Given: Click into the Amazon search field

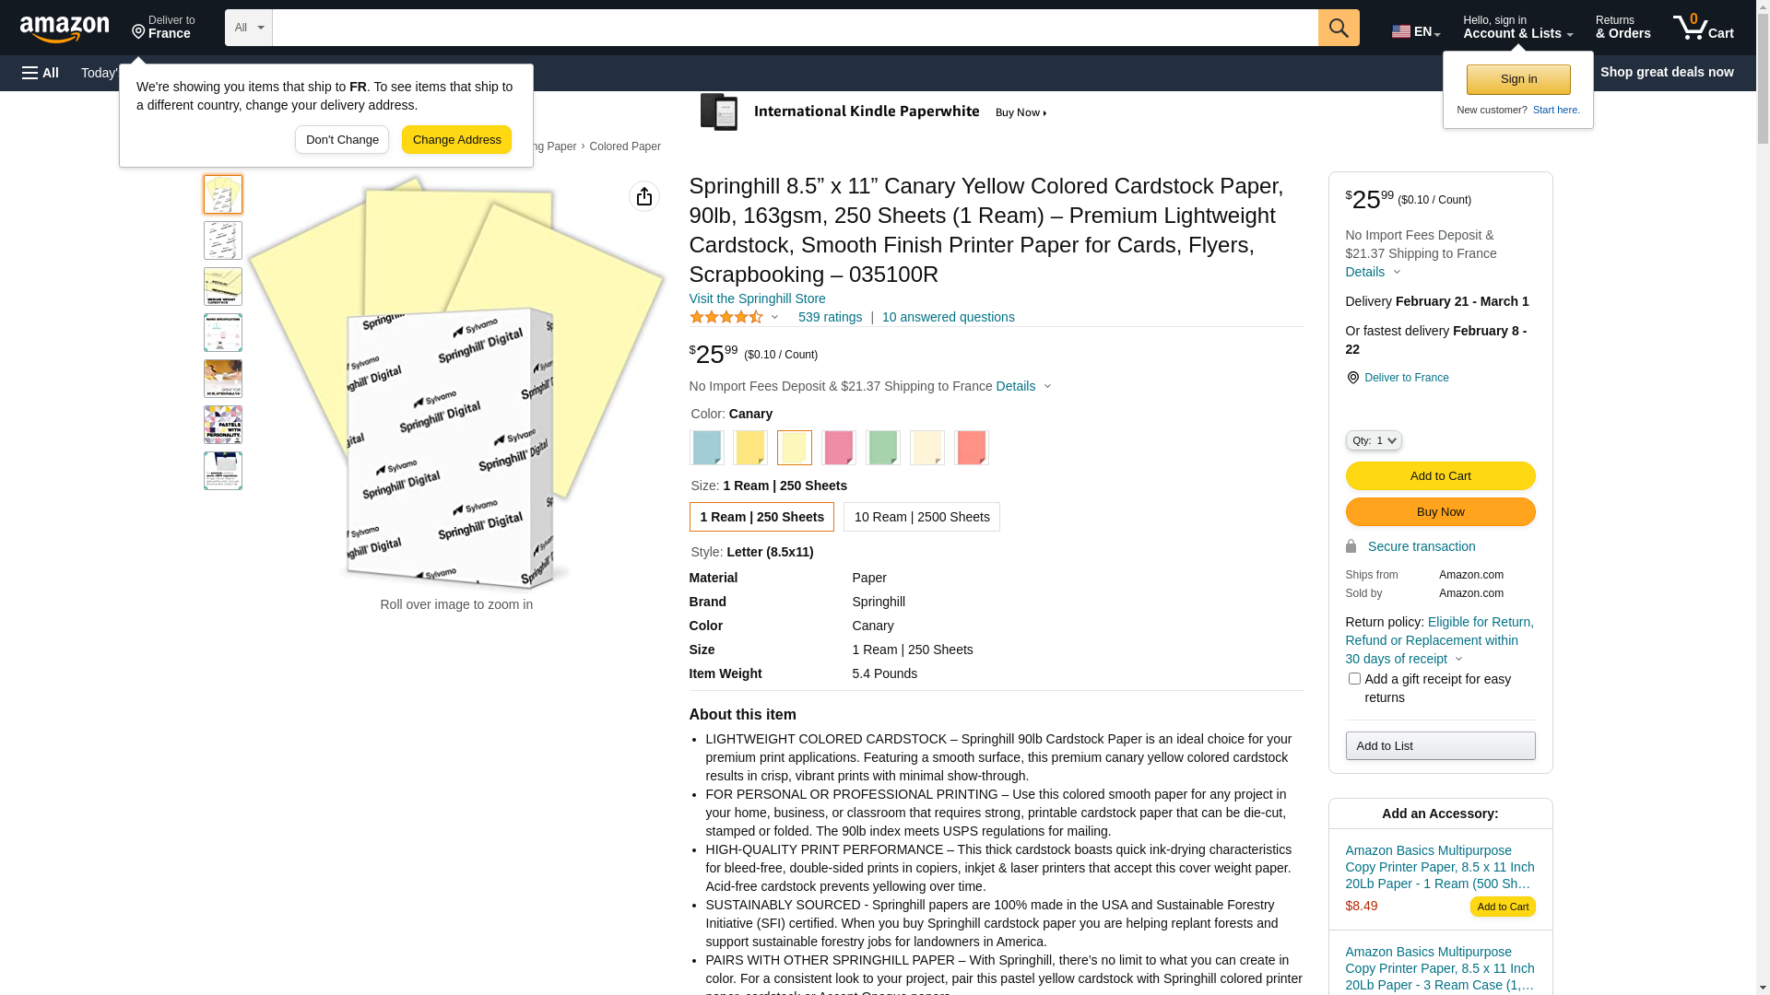Looking at the screenshot, I should click(x=795, y=28).
